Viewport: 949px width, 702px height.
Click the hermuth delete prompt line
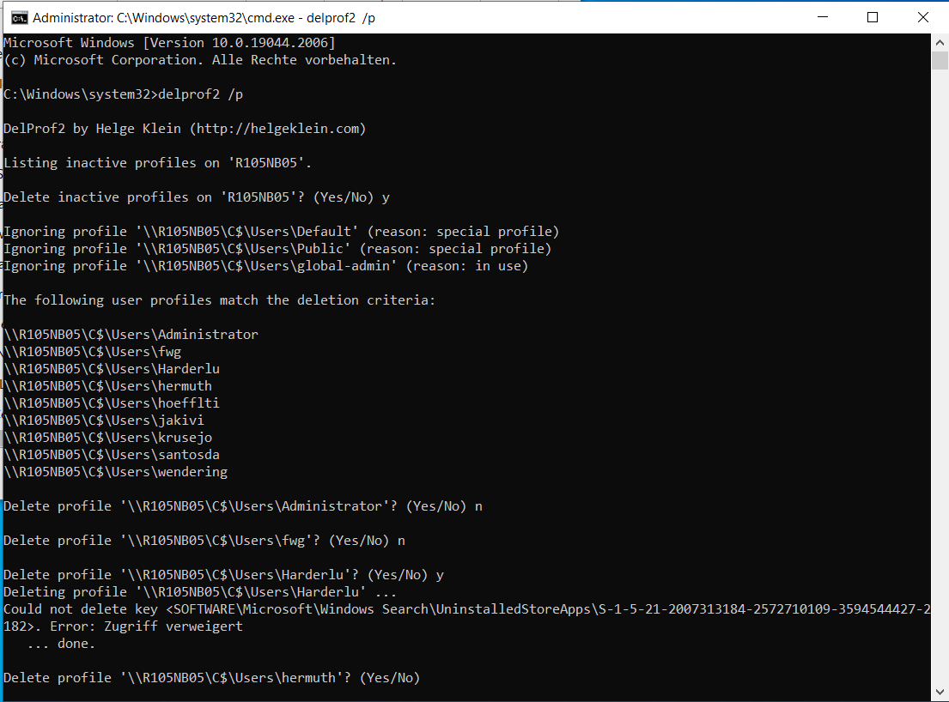(x=211, y=678)
